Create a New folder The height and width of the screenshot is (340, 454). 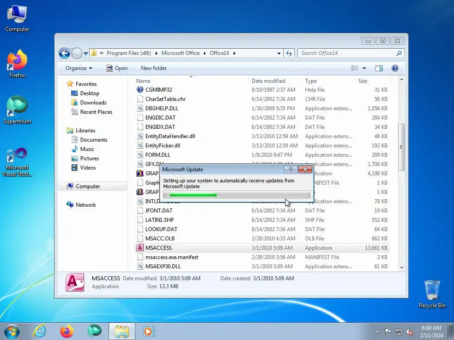pyautogui.click(x=154, y=68)
